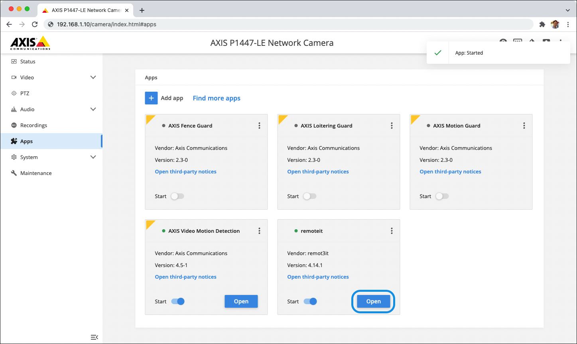This screenshot has height=344, width=577.
Task: Close the AXIS P1447-LE tab
Action: (x=127, y=10)
